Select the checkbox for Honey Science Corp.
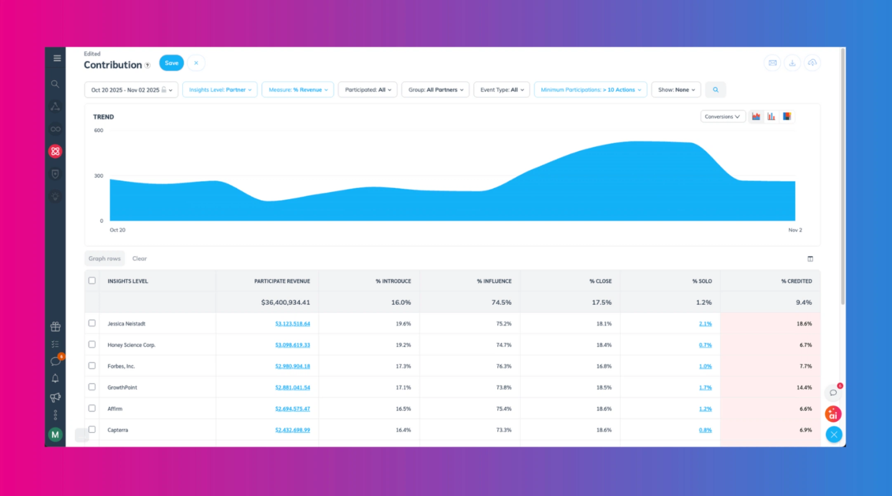892x496 pixels. (92, 345)
